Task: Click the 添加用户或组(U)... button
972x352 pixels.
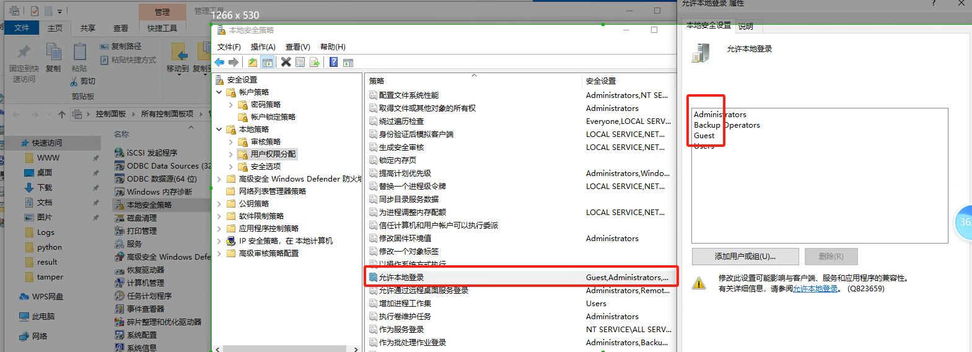Action: pos(745,256)
